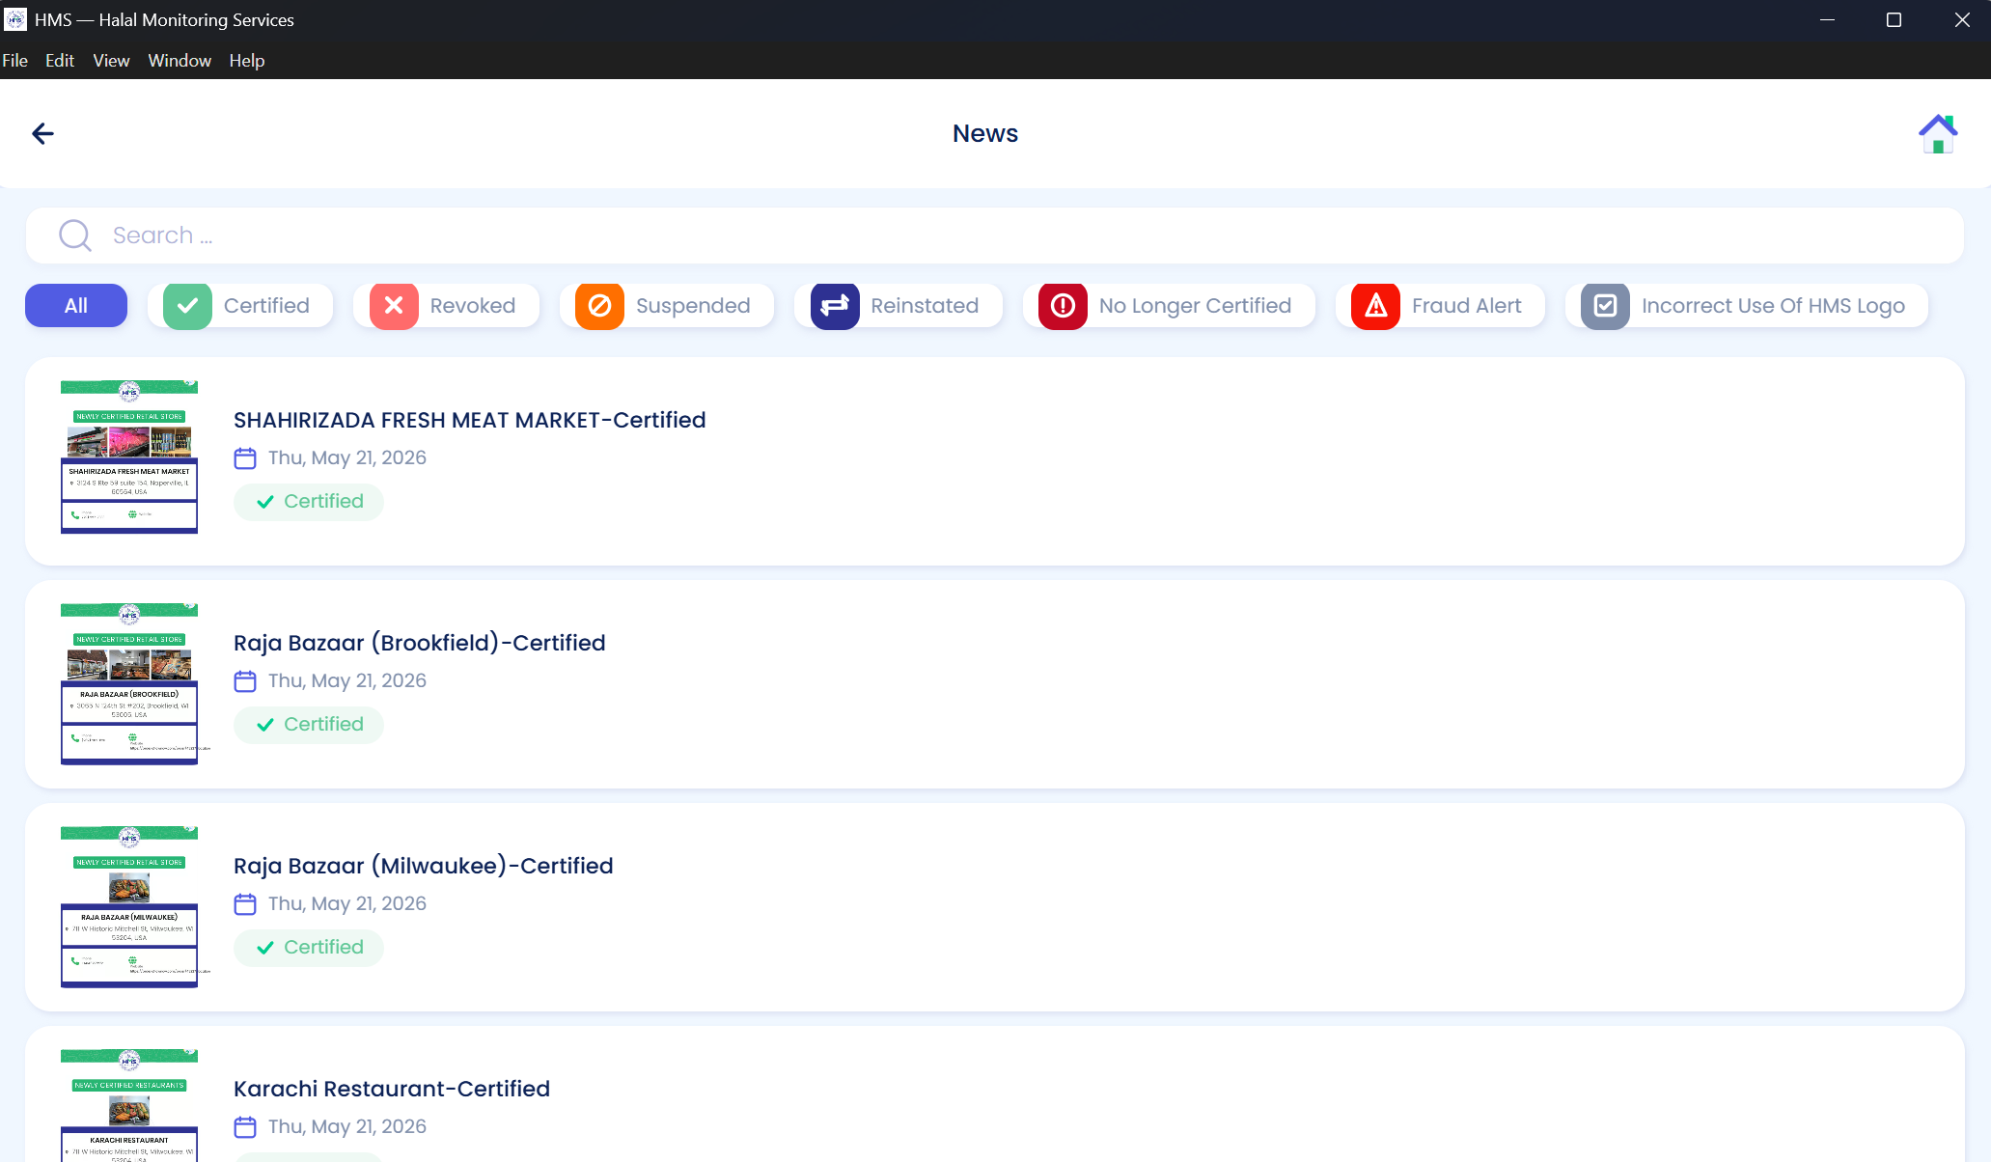Screen dimensions: 1991x1162
Task: Click Certified badge on Raja Bazaar (Milwaukee) card
Action: click(309, 948)
